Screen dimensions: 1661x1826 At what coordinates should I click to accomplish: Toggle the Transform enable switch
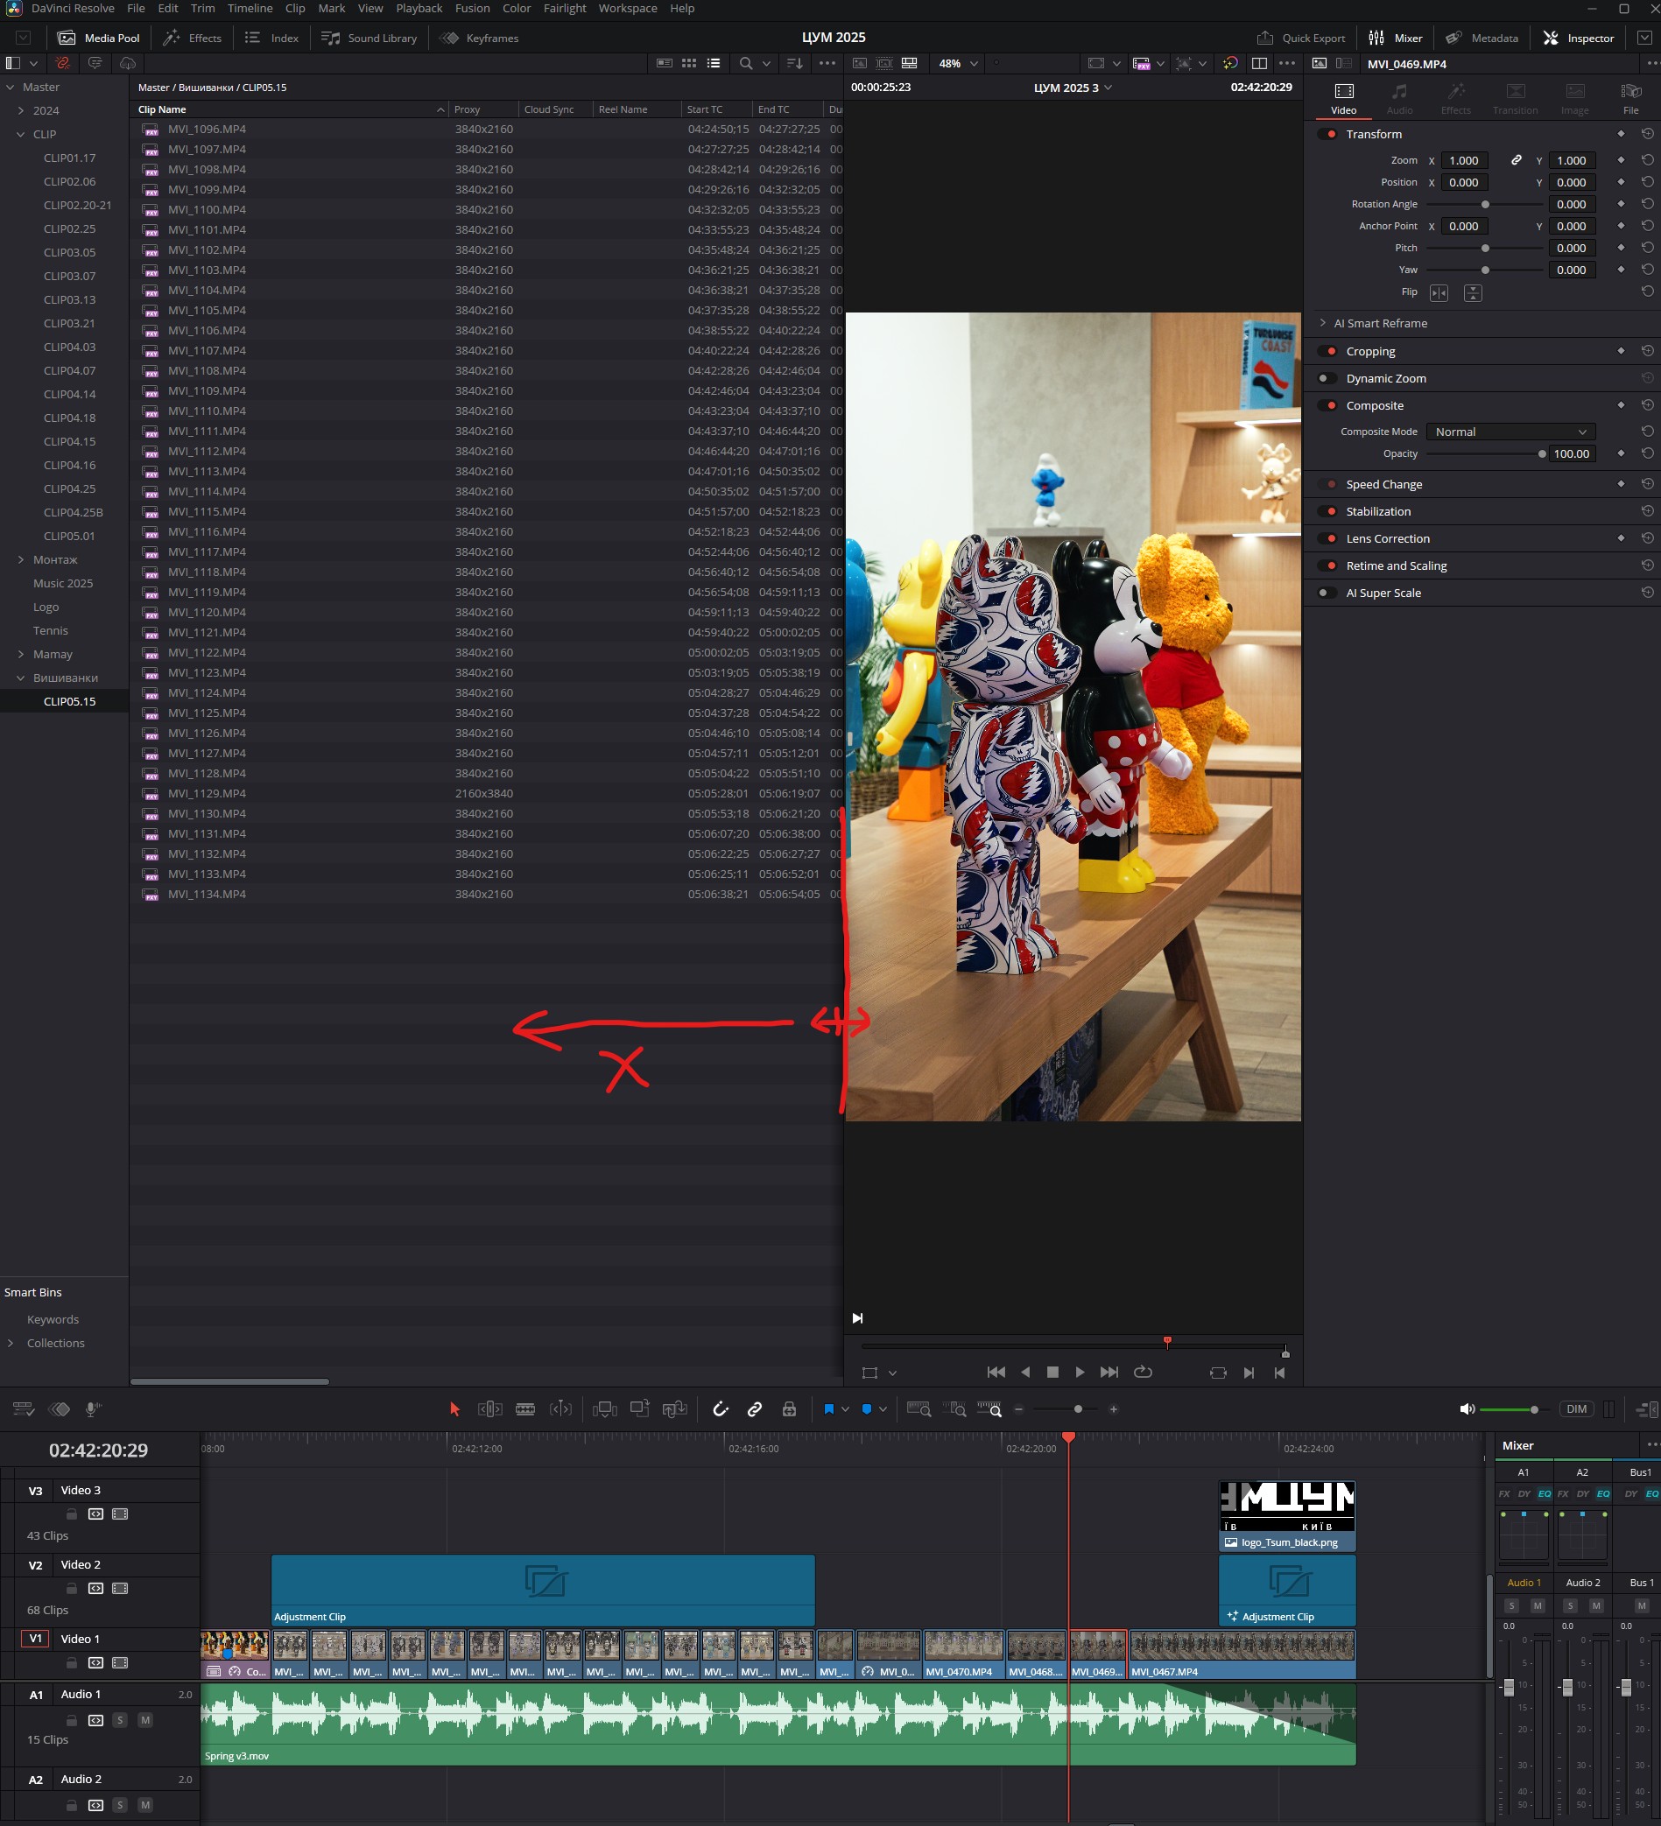(x=1327, y=134)
